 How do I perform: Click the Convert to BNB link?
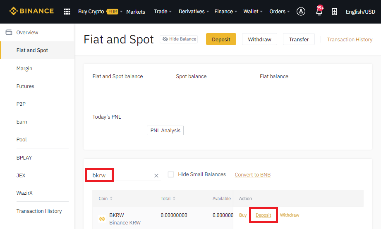[252, 174]
